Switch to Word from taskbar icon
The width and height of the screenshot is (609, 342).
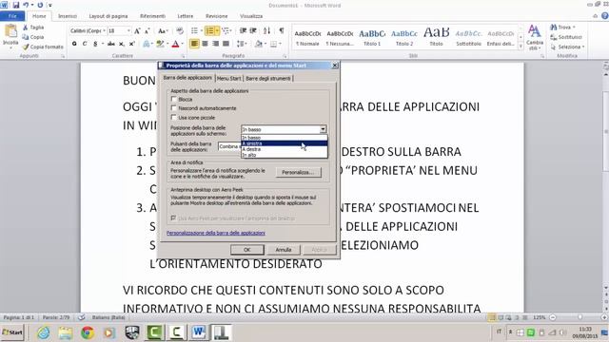pos(199,332)
